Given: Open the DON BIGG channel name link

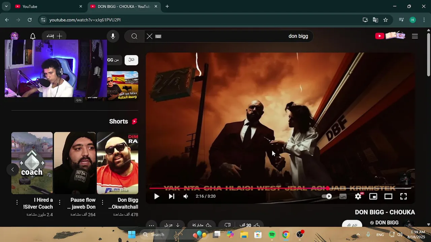Looking at the screenshot, I should click(387, 223).
